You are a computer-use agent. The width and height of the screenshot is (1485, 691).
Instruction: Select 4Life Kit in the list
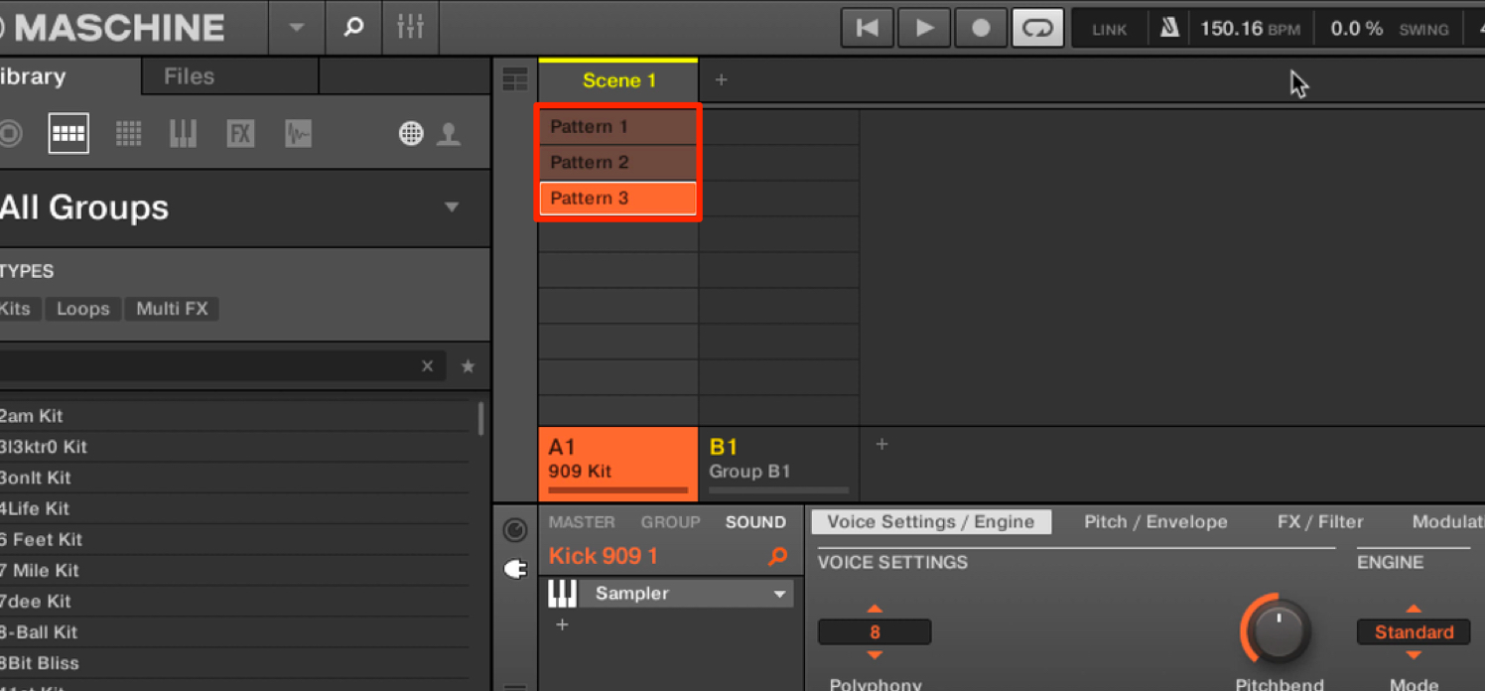[x=234, y=508]
